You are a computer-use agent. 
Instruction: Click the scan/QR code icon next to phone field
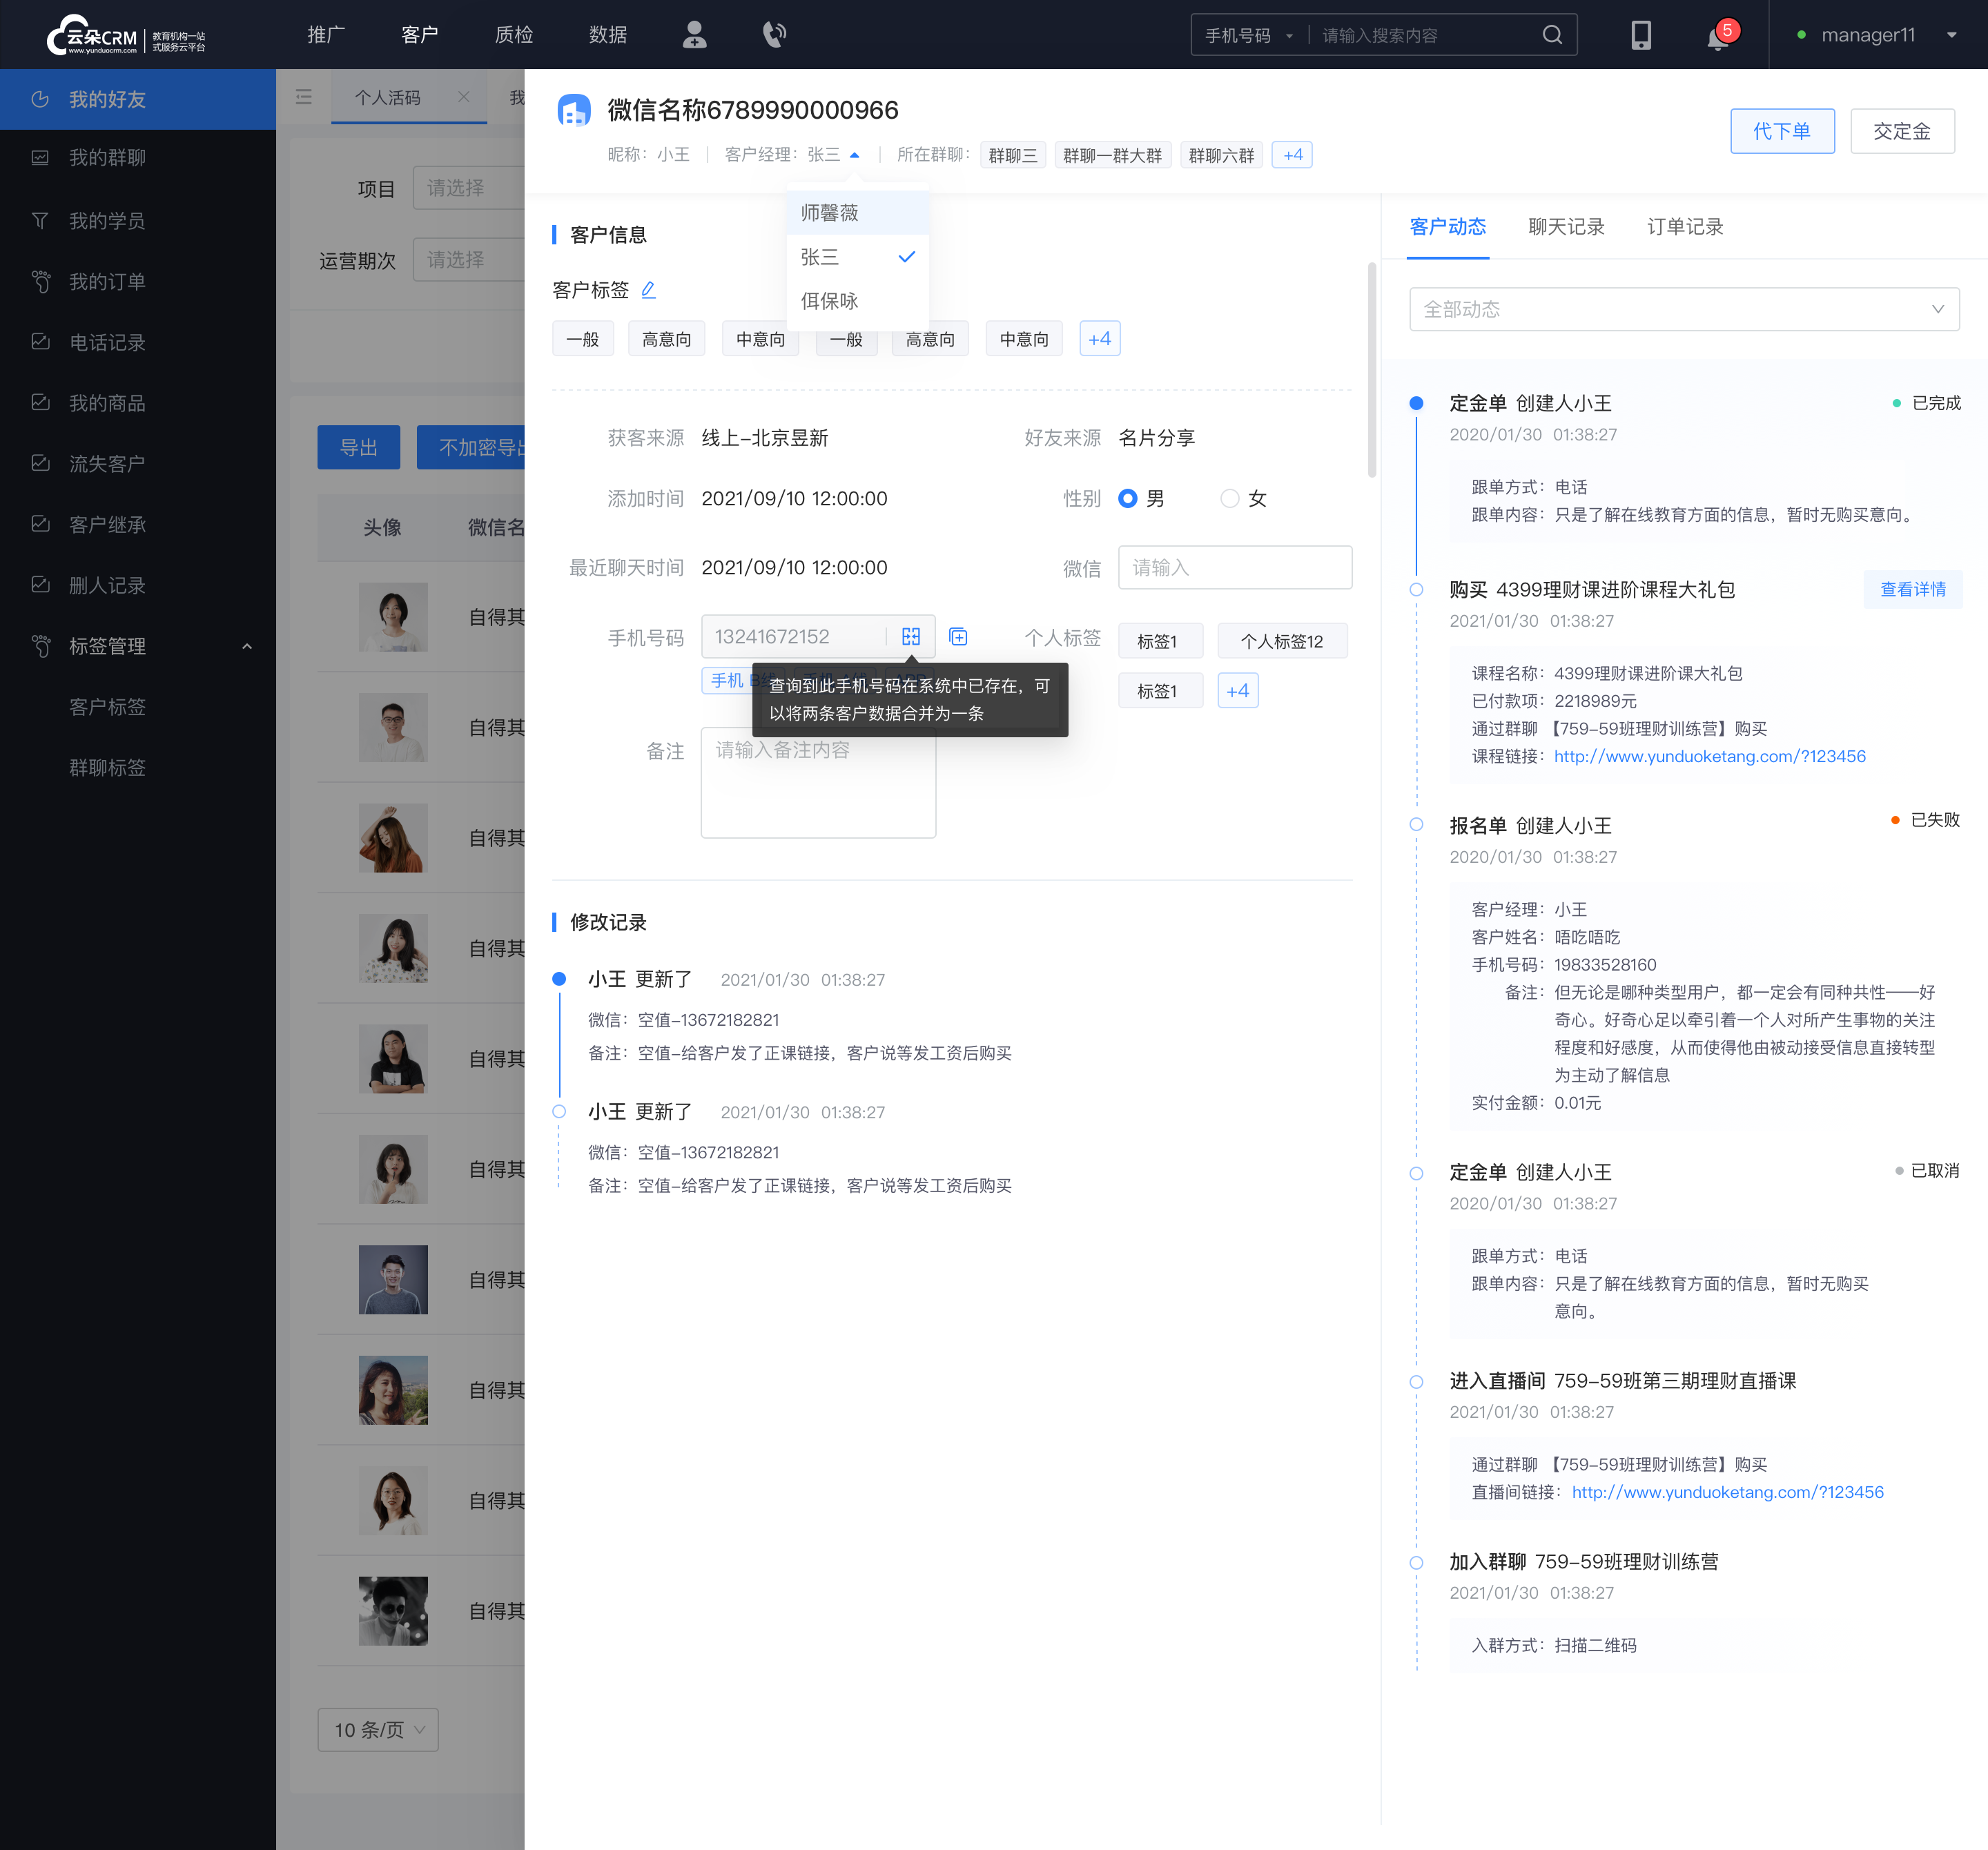[911, 634]
